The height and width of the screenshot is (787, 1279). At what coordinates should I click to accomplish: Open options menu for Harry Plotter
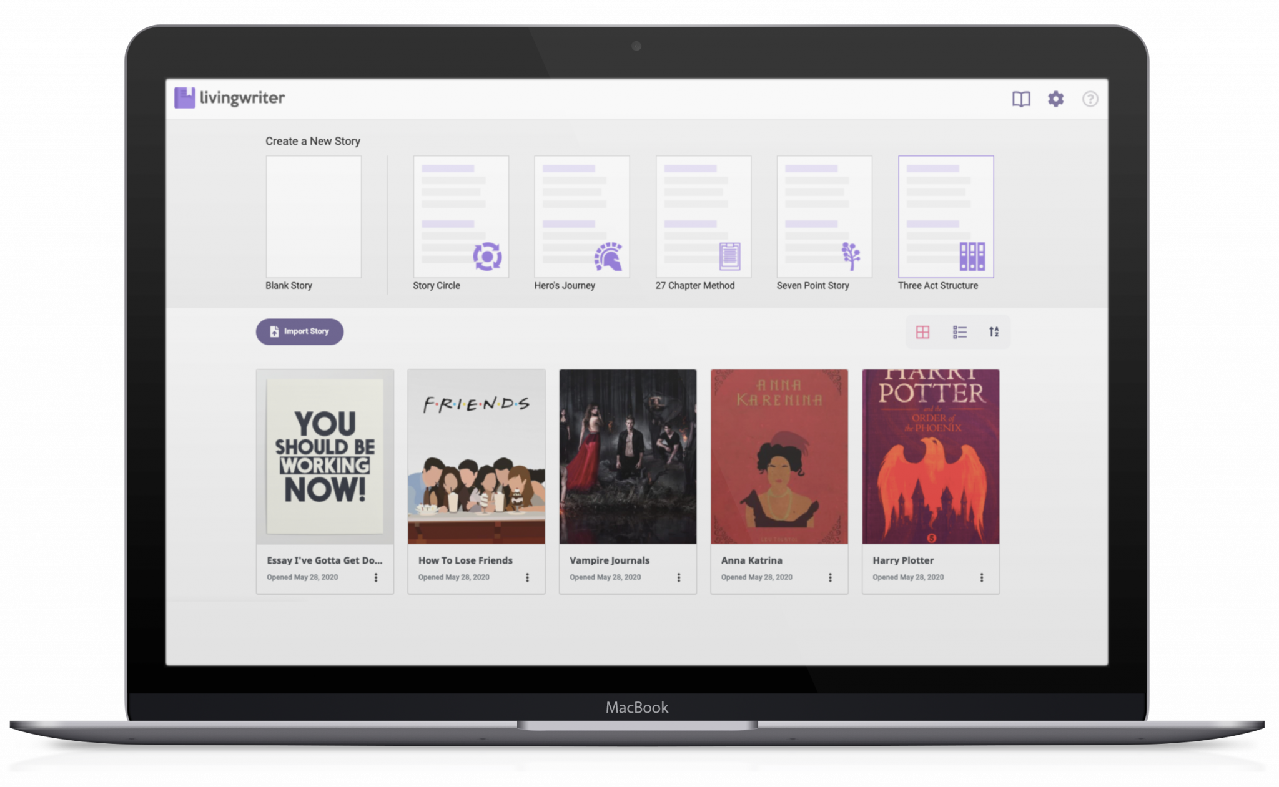pyautogui.click(x=982, y=577)
